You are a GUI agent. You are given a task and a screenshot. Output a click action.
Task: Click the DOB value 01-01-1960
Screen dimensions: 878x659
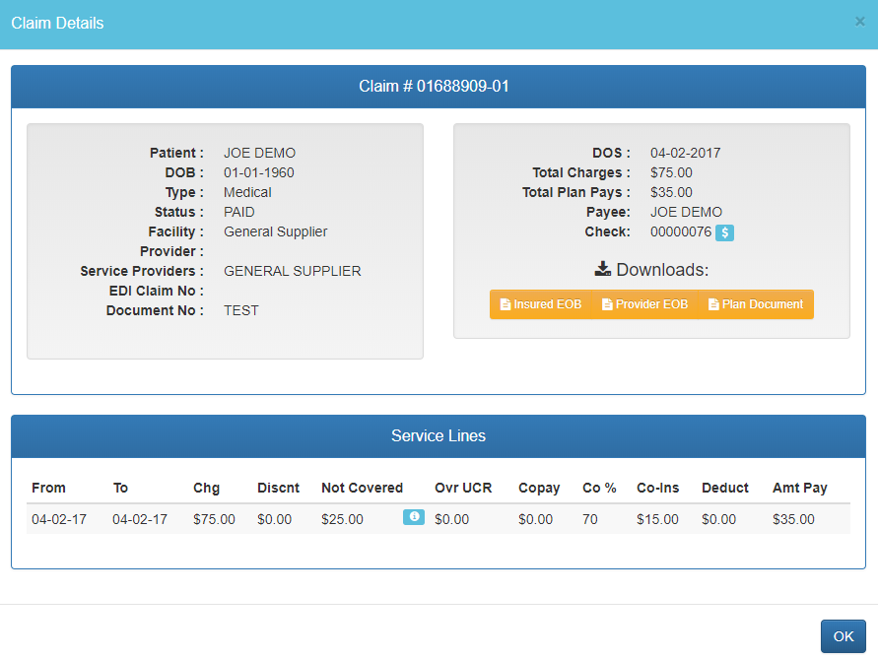point(259,172)
